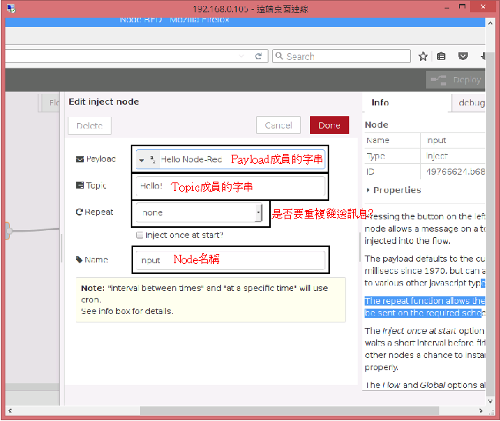Reload the page with refresh icon

258,56
